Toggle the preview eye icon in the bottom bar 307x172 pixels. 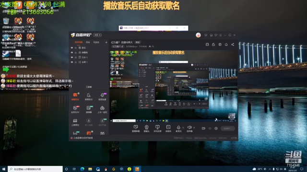pyautogui.click(x=210, y=129)
